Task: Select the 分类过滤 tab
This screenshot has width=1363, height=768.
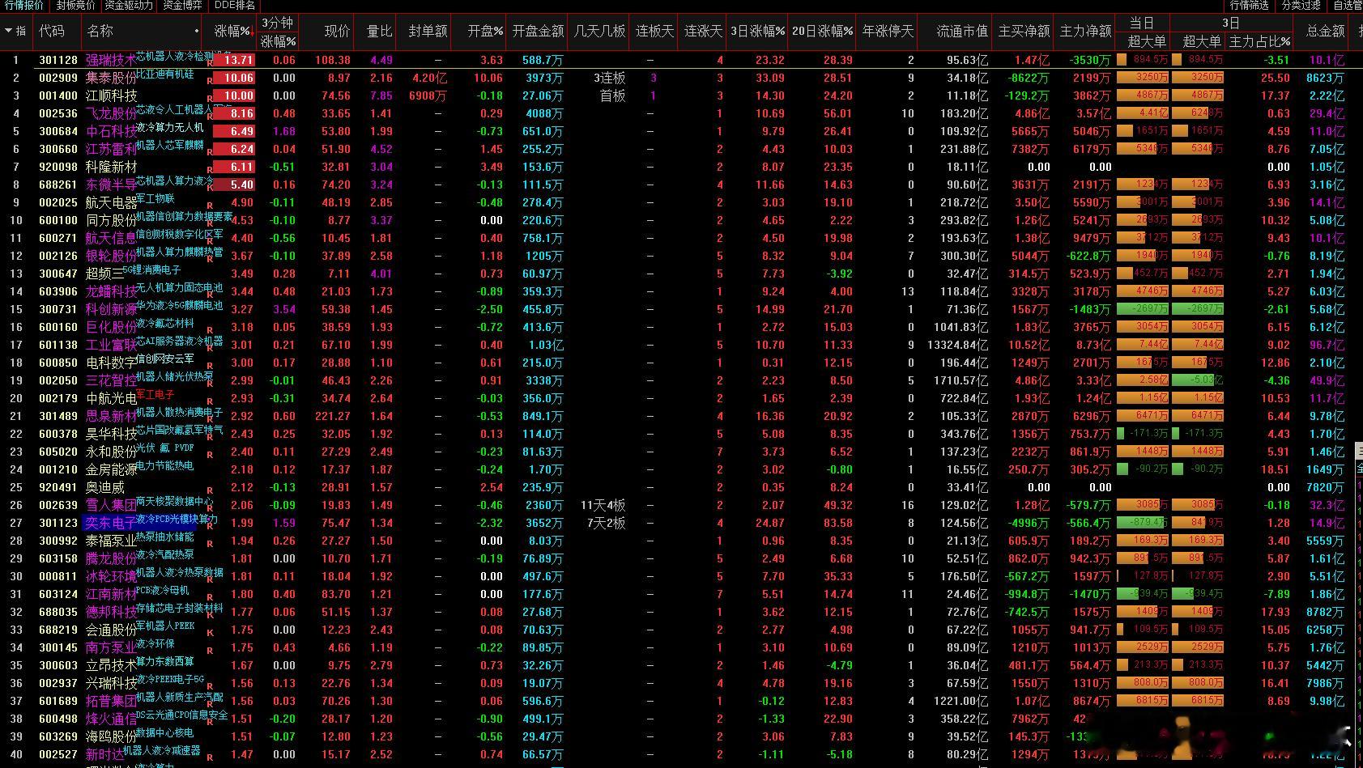Action: (x=1301, y=5)
